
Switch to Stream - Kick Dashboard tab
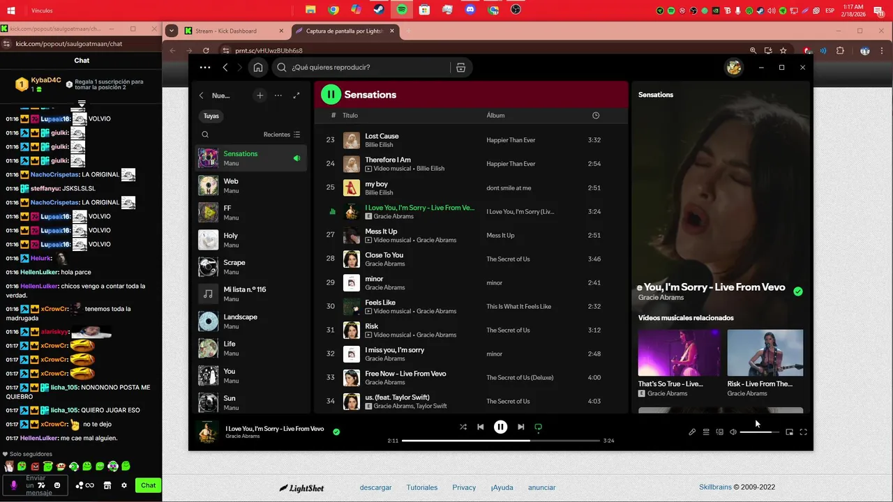tap(234, 31)
